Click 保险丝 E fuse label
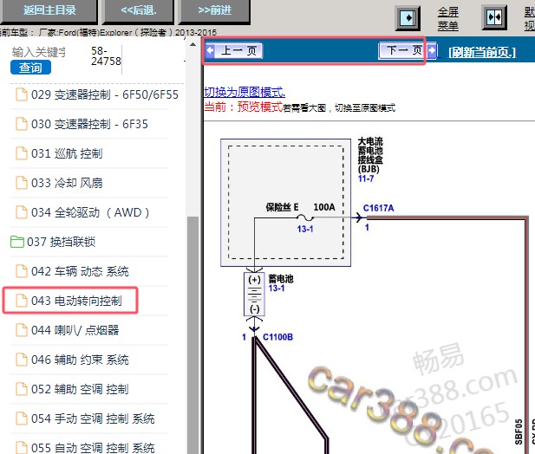The height and width of the screenshot is (454, 535). pyautogui.click(x=282, y=207)
